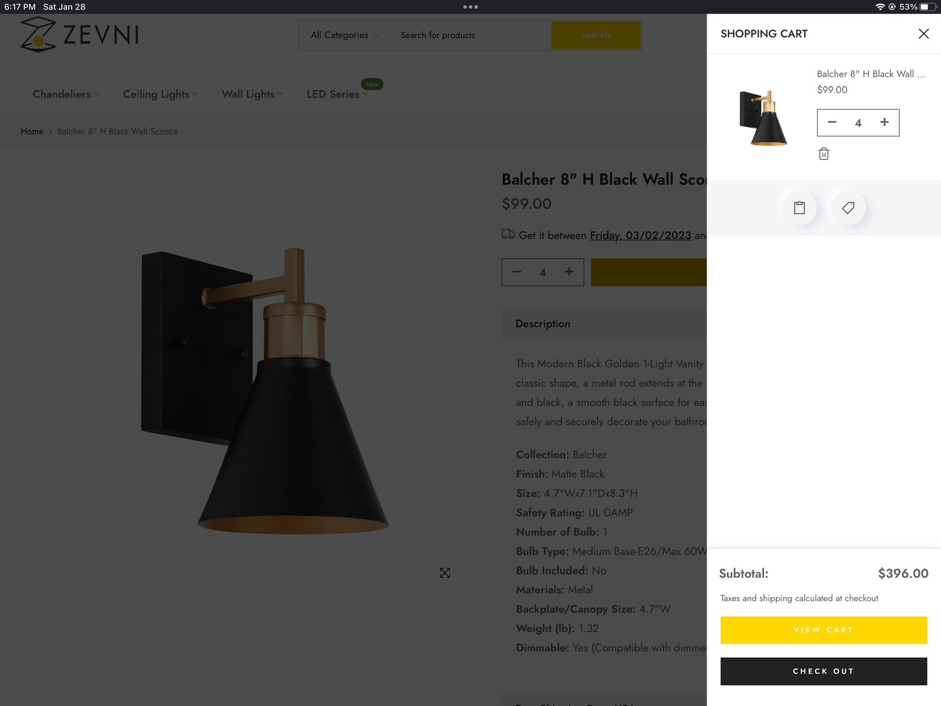Viewport: 941px width, 706px height.
Task: Click the cart sconce thumbnail
Action: point(763,118)
